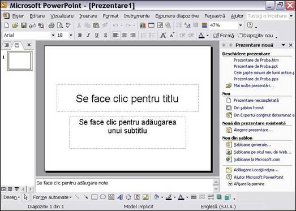Screen dimensions: 296x211
Task: Select the Oval drawing tool
Action: tap(102, 197)
